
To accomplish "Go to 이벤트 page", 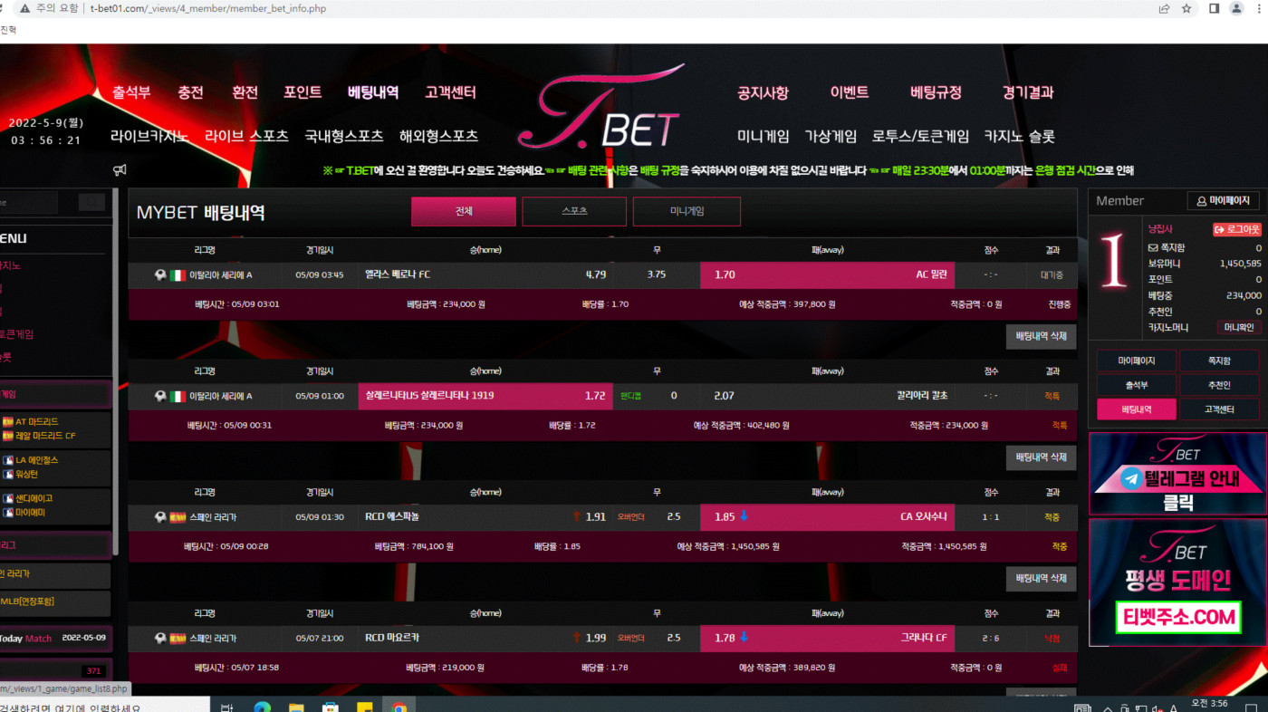I will 850,92.
